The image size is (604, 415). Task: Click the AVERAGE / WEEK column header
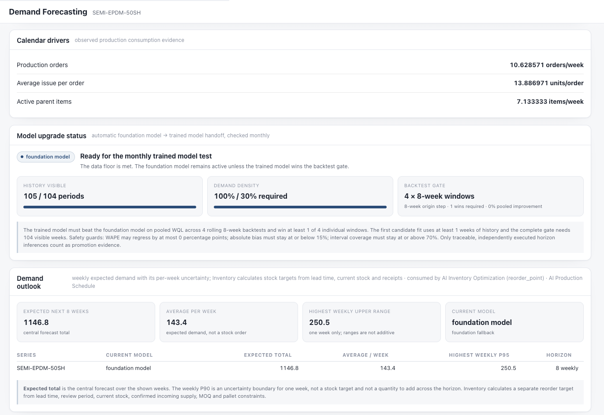[365, 355]
